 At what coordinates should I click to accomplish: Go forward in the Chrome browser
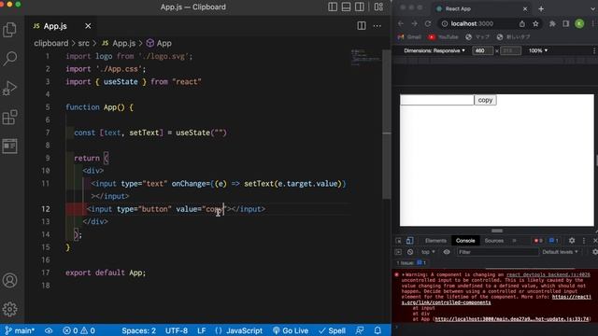[414, 23]
